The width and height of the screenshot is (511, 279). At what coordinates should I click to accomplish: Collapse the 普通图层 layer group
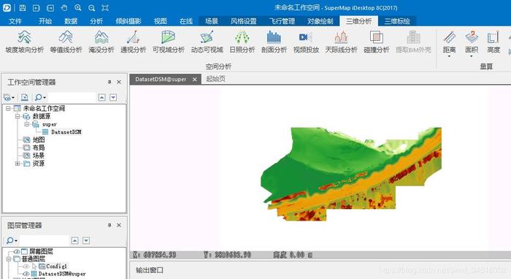[x=8, y=259]
